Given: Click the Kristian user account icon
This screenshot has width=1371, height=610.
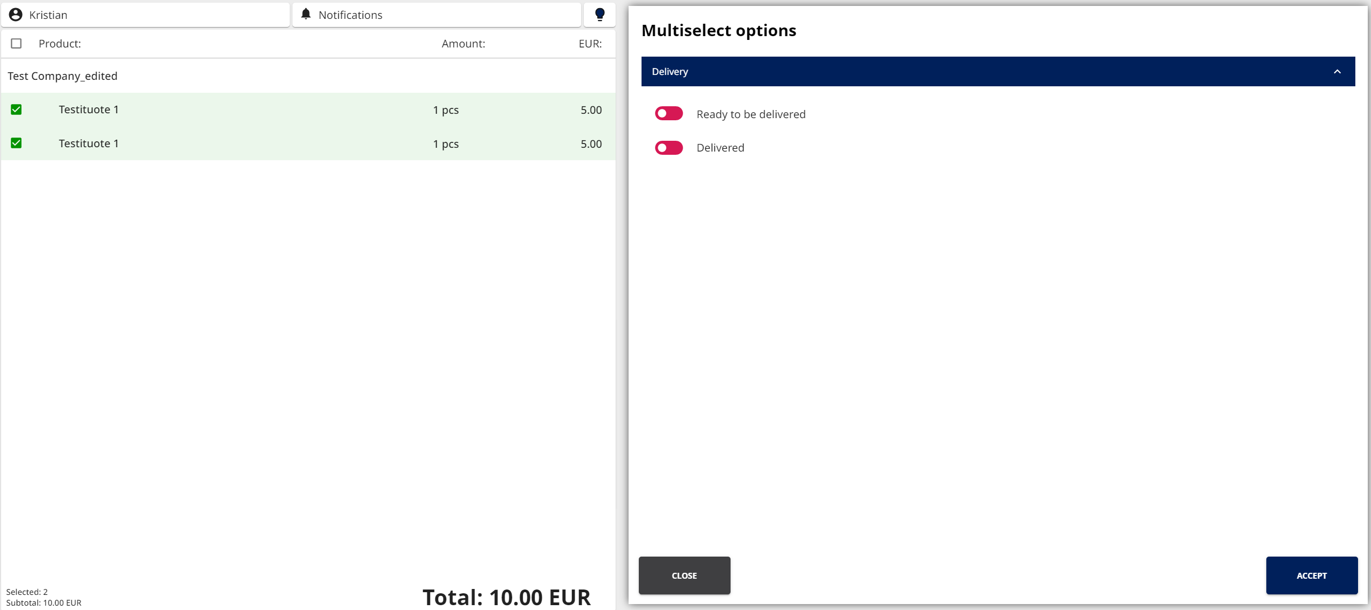Looking at the screenshot, I should [x=16, y=15].
